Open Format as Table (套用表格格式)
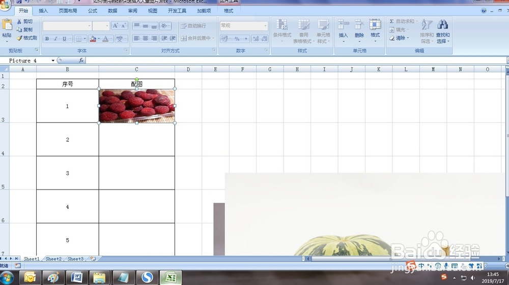The height and width of the screenshot is (285, 509). click(303, 31)
